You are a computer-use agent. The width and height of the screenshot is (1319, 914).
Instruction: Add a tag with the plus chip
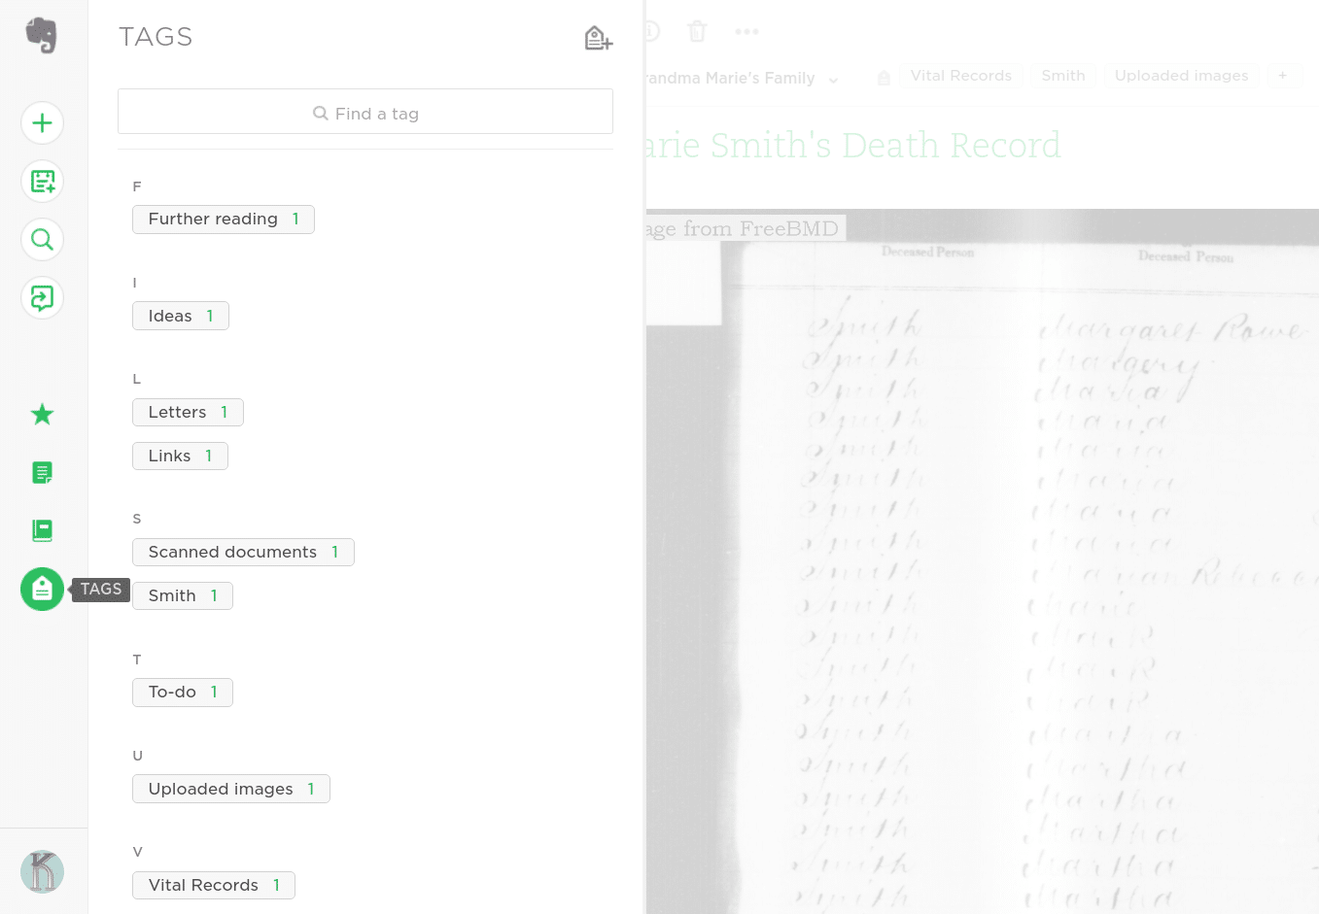[x=1283, y=76]
